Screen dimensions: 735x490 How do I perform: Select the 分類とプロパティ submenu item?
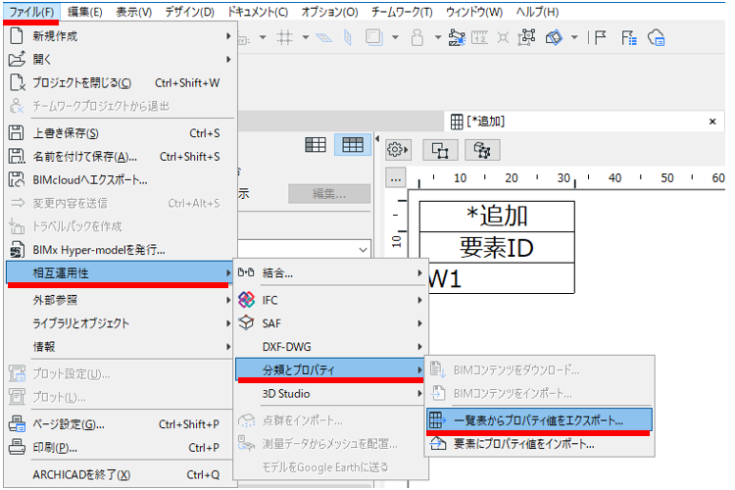coord(330,370)
